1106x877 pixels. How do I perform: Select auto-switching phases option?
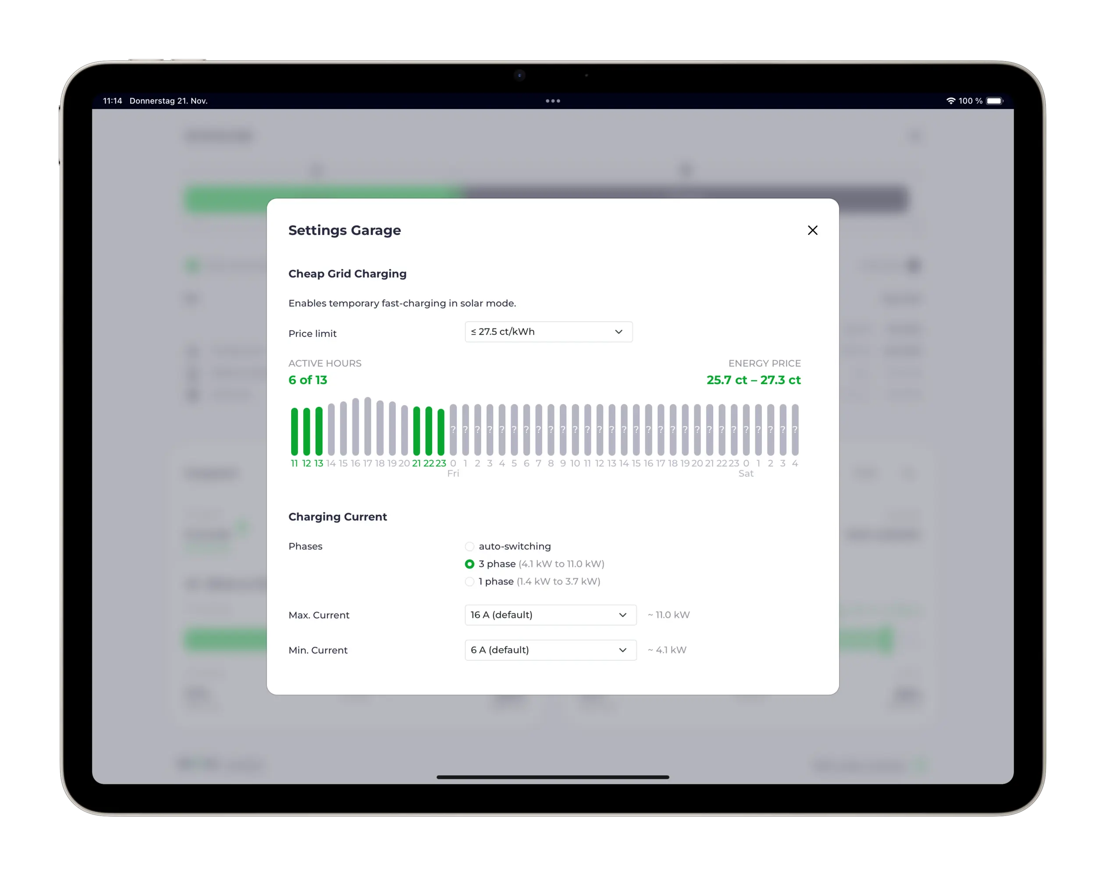469,546
